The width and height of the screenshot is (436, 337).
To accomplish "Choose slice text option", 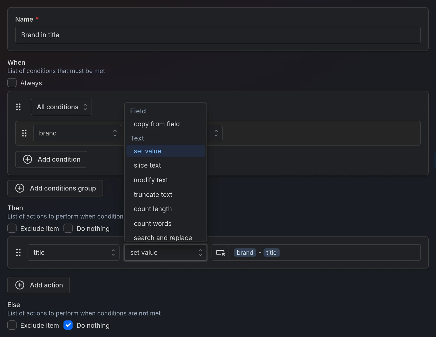I will pyautogui.click(x=165, y=165).
